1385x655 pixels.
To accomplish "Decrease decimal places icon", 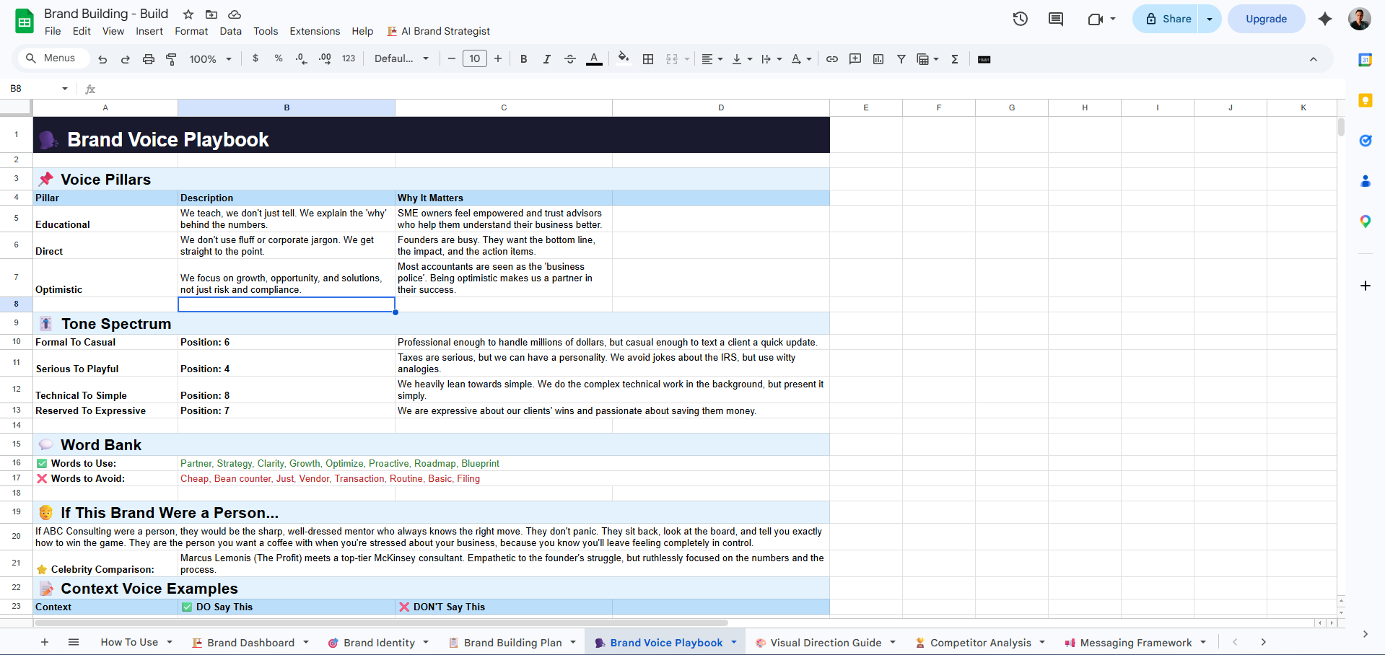I will coord(302,58).
